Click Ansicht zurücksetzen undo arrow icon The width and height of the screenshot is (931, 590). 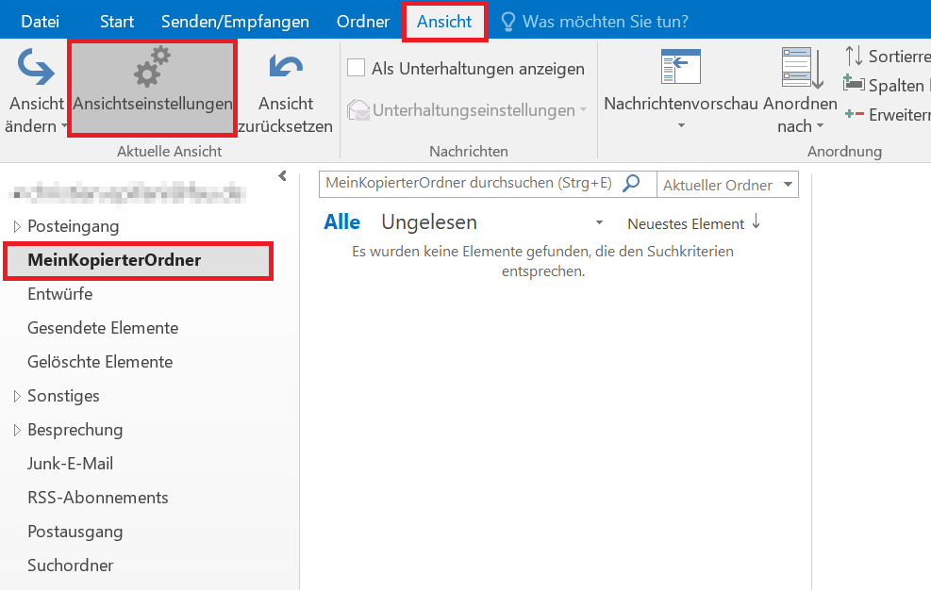(x=286, y=68)
